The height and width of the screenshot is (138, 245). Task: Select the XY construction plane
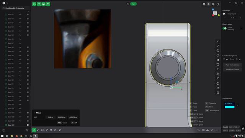coord(226,59)
